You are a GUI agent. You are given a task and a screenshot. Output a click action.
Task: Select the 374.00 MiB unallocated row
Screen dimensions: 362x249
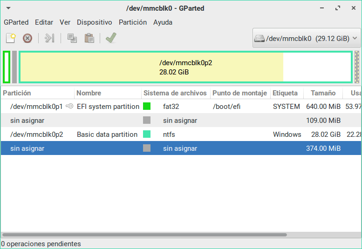[x=181, y=148]
